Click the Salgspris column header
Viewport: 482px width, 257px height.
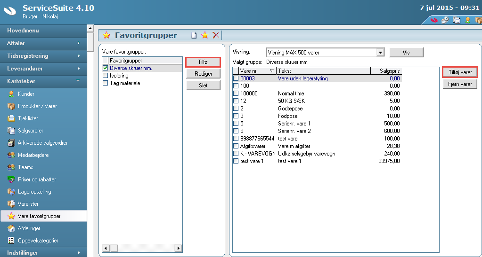click(x=386, y=71)
